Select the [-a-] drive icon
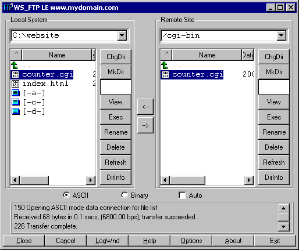This screenshot has height=250, width=299. 16,93
